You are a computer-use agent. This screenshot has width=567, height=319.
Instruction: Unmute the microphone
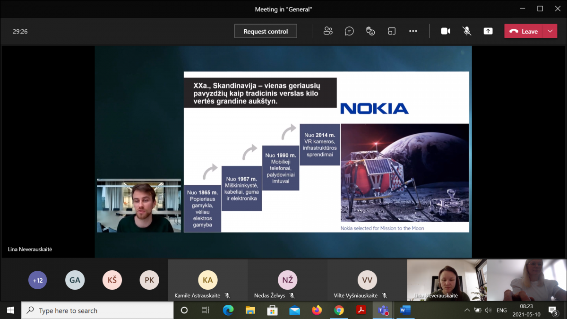(x=467, y=31)
